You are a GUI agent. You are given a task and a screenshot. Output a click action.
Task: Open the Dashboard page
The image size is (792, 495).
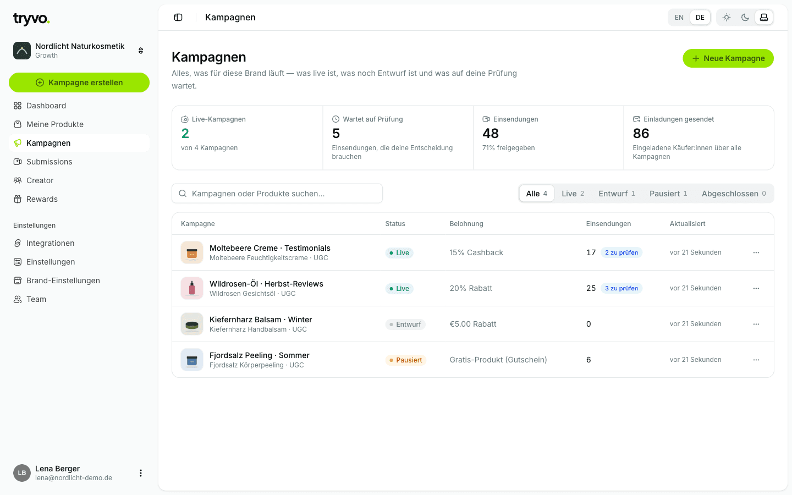[x=79, y=106]
